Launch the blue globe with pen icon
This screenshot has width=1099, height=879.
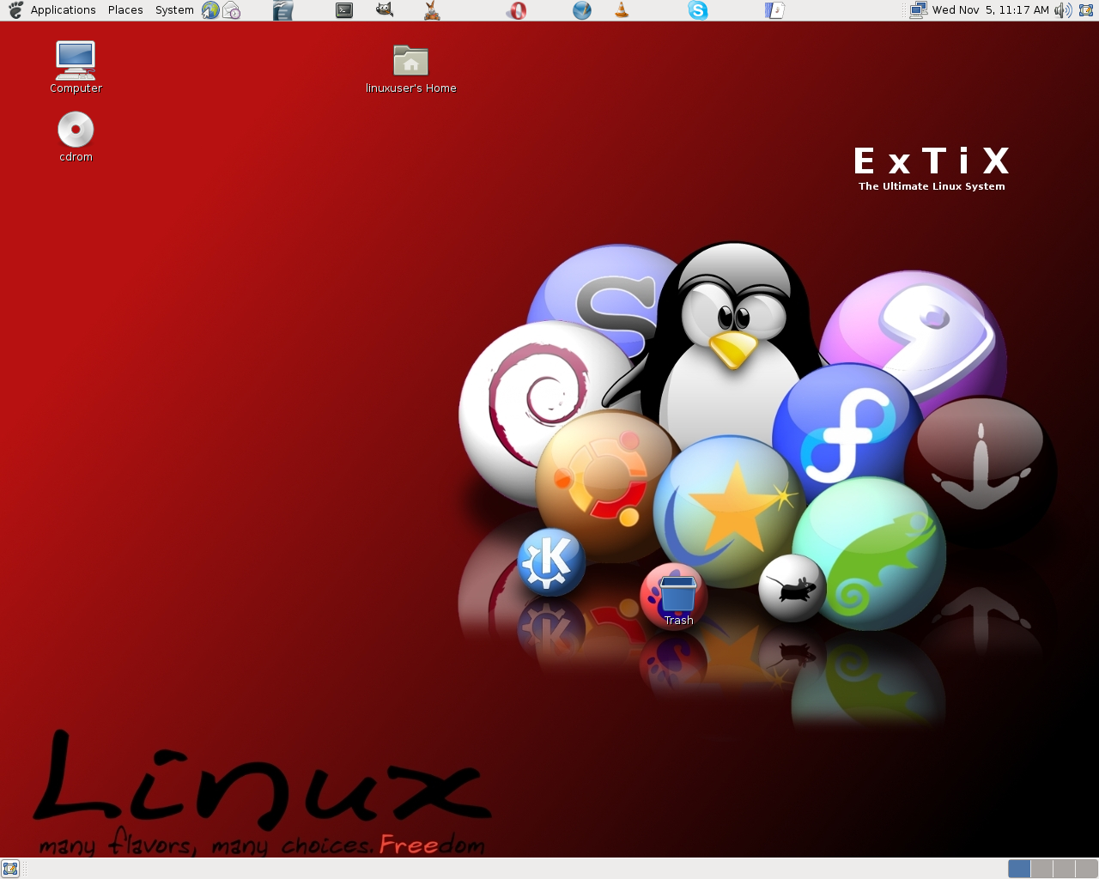[582, 10]
